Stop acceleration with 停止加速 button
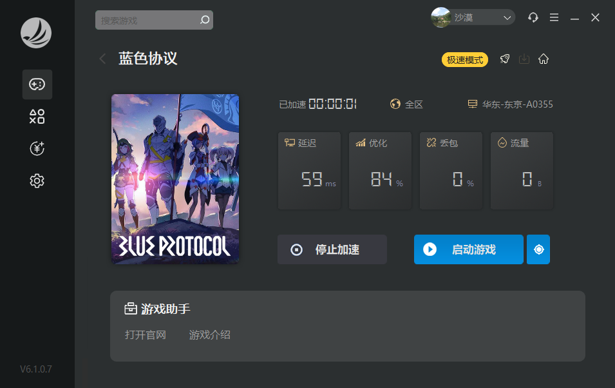Viewport: 615px width, 388px height. [x=332, y=249]
